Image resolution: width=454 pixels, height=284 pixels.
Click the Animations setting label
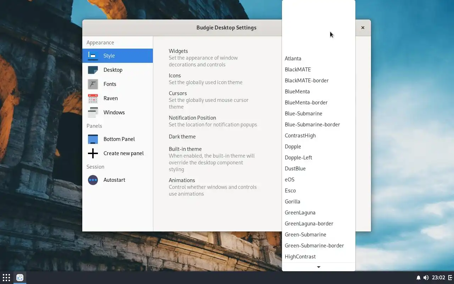tap(182, 180)
